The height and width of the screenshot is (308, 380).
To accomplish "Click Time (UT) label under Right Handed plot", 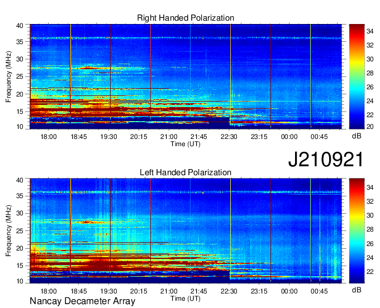I will click(186, 144).
